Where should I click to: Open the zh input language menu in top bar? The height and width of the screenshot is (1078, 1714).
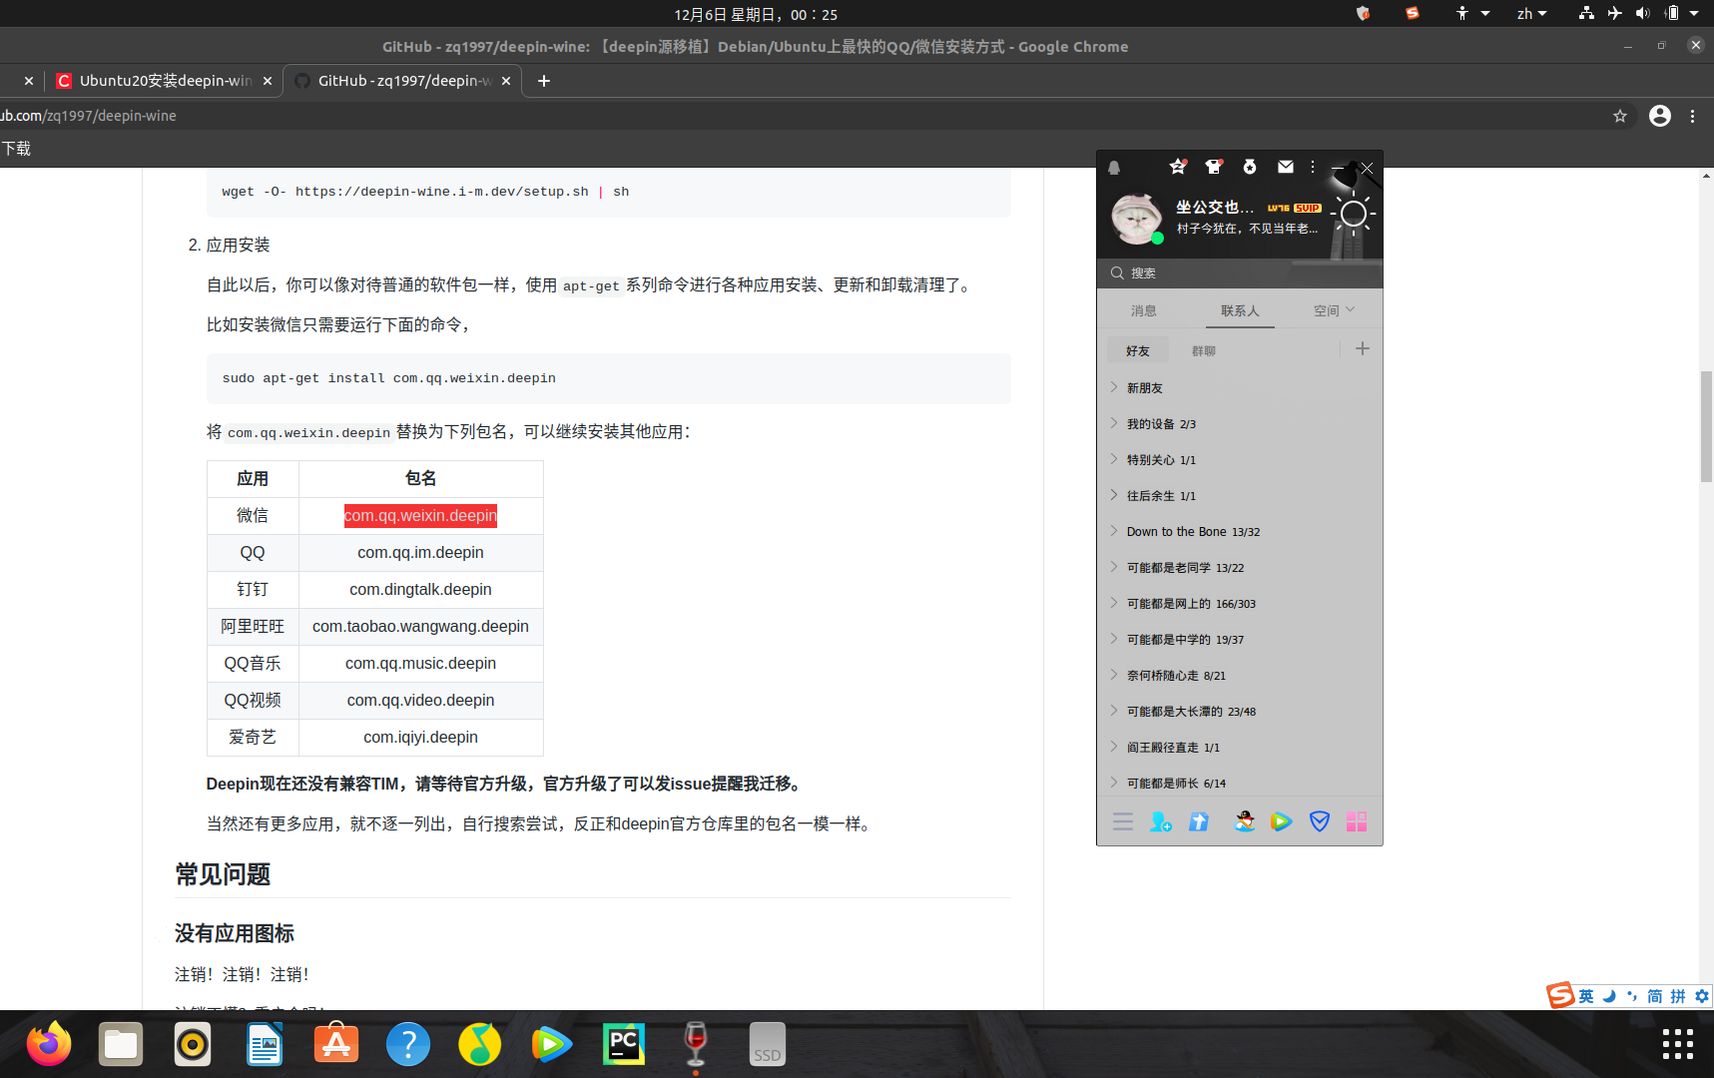click(x=1531, y=14)
